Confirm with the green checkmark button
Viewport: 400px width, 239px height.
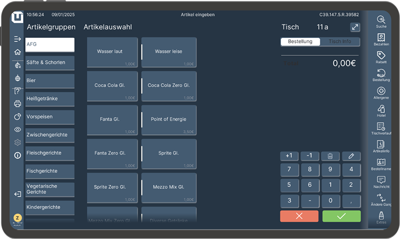341,216
